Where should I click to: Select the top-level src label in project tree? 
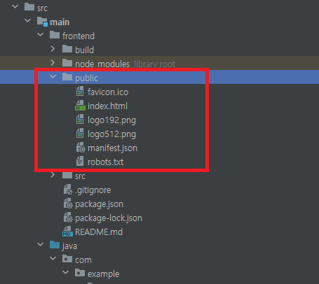coord(42,8)
